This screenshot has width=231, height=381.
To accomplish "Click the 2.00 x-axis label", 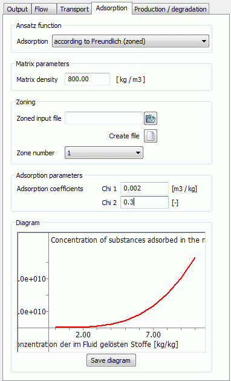I will [x=83, y=335].
